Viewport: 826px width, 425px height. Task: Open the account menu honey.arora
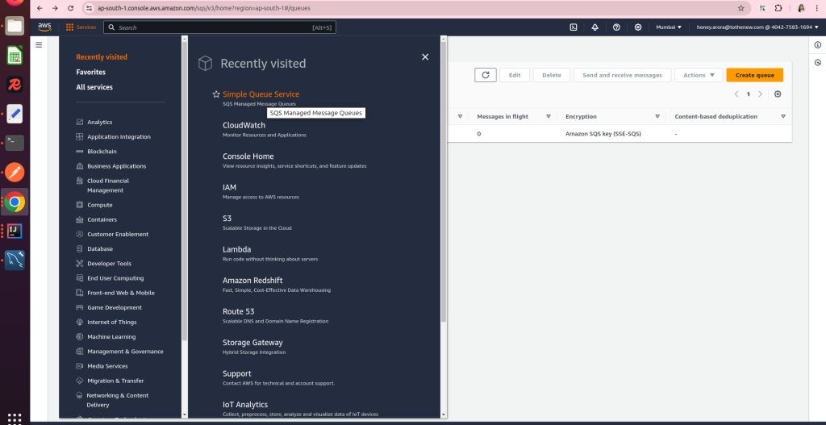[757, 27]
